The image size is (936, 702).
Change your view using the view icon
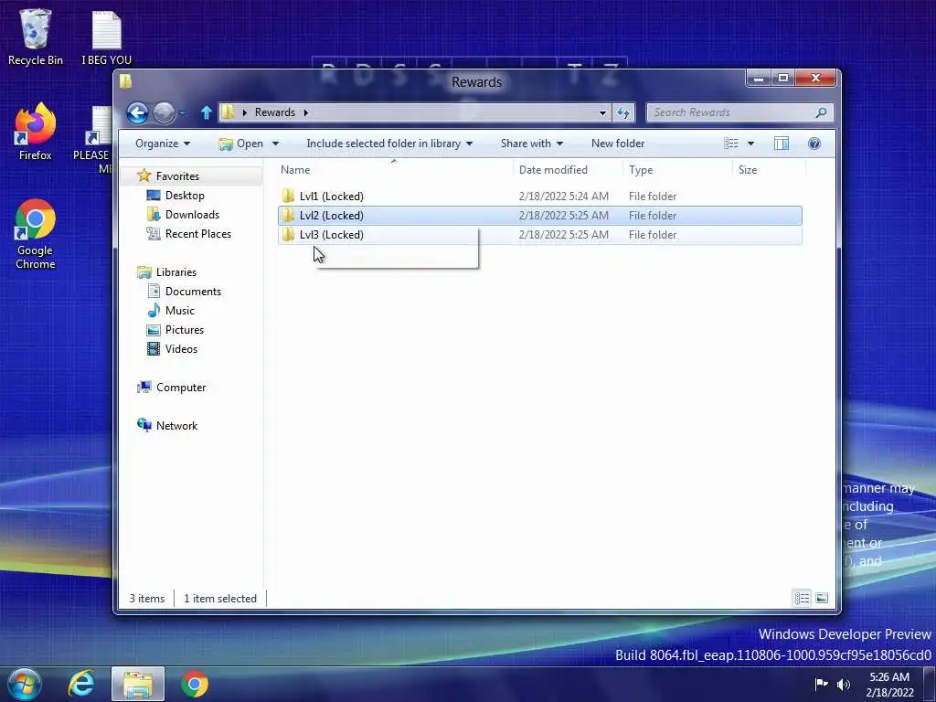click(x=730, y=144)
